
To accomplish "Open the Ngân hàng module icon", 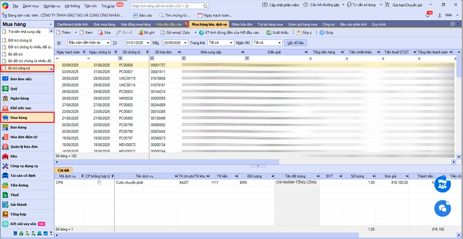I will point(5,98).
